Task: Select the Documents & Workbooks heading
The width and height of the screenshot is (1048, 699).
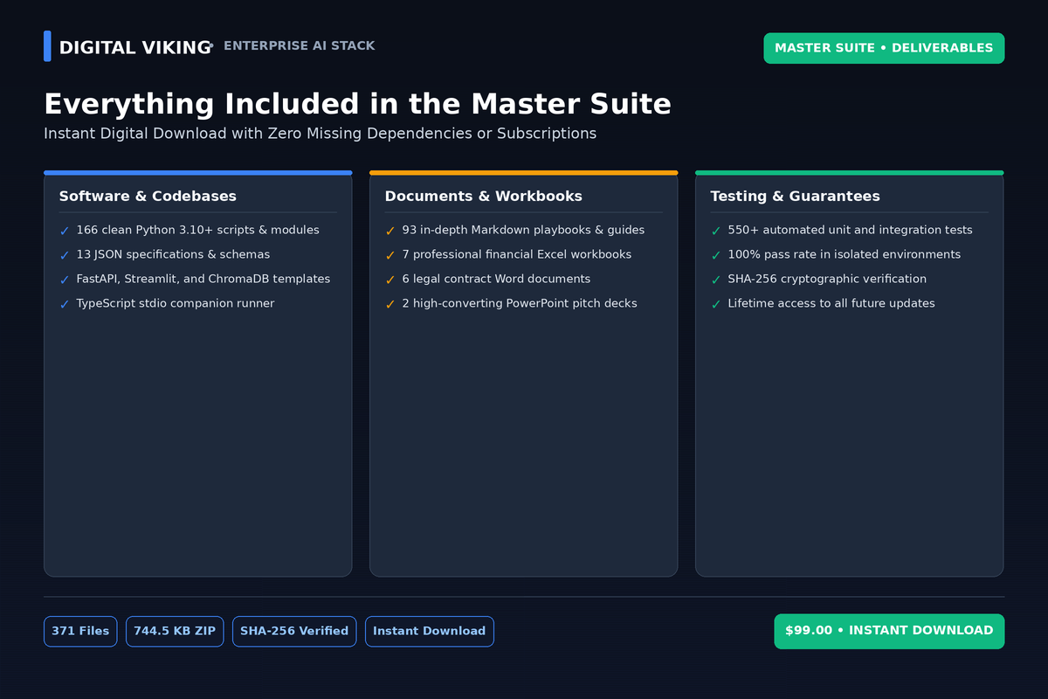Action: 484,197
